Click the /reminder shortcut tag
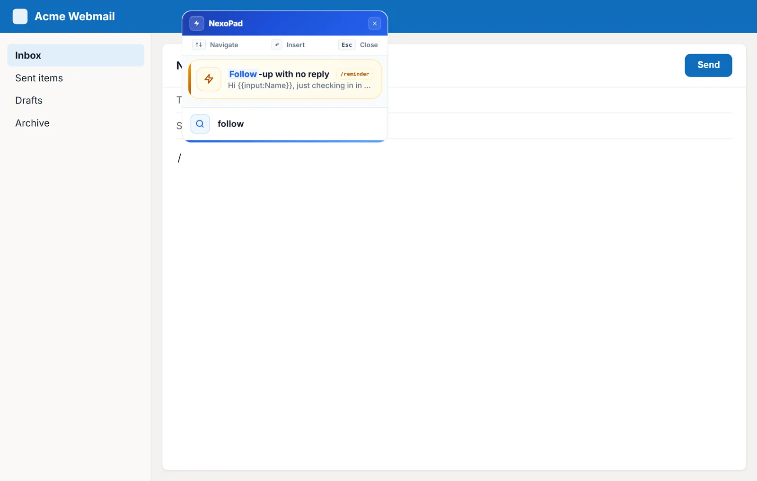The image size is (757, 481). coord(355,74)
